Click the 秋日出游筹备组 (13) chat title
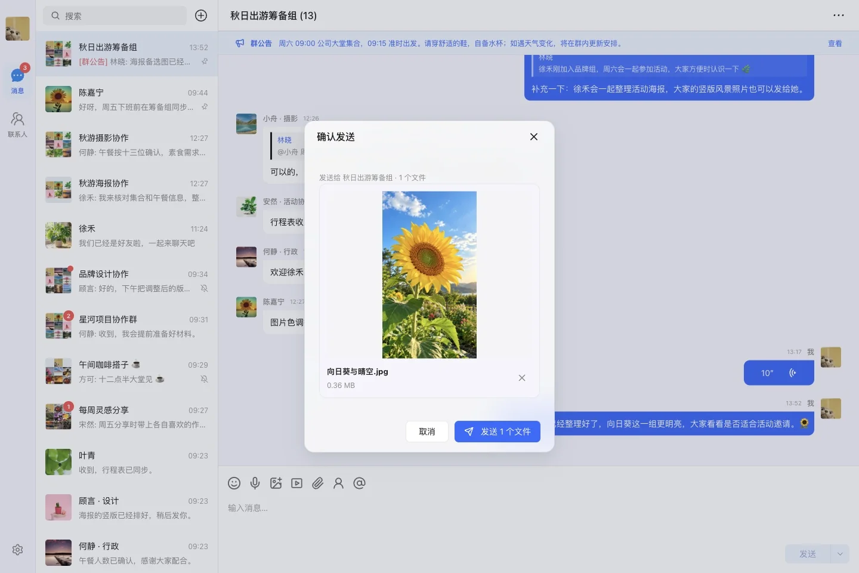859x573 pixels. pyautogui.click(x=274, y=16)
